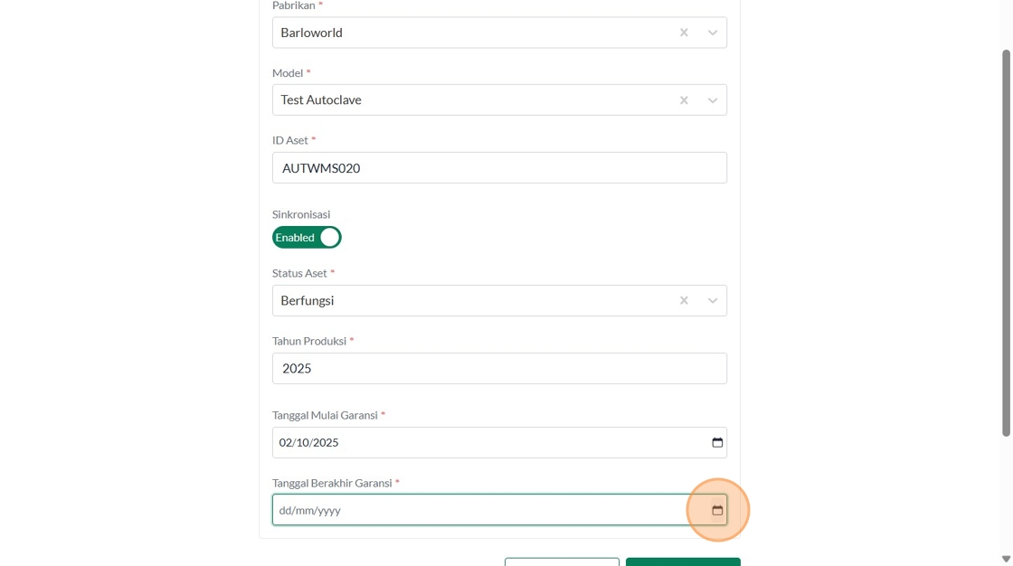This screenshot has height=566, width=1013.
Task: Click the page vertical scrollbar thumb
Action: coord(1006,244)
